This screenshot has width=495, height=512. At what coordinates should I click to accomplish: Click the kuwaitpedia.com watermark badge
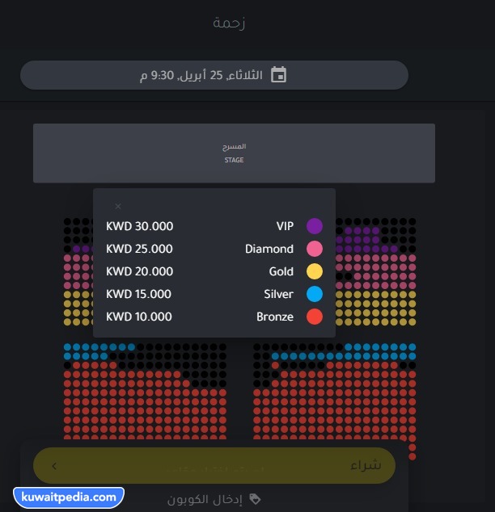click(x=69, y=497)
